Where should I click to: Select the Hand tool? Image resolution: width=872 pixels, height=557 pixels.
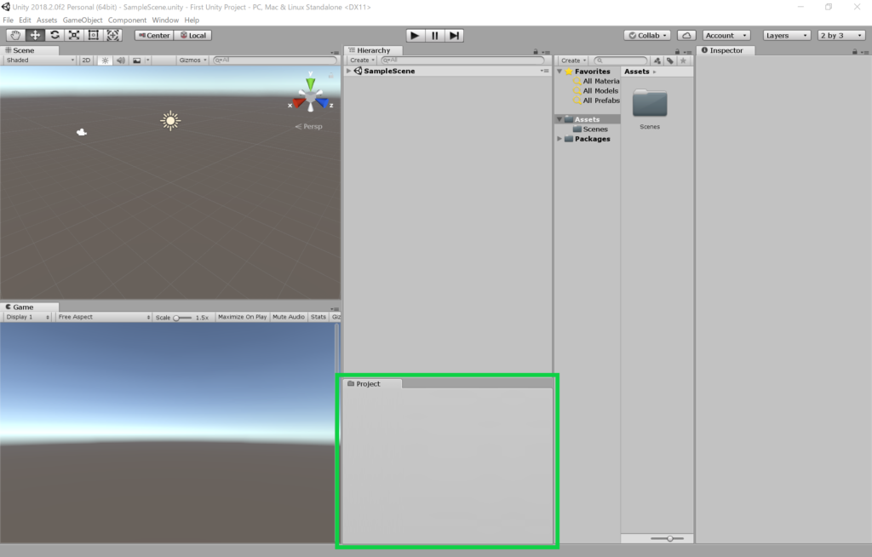pyautogui.click(x=15, y=35)
